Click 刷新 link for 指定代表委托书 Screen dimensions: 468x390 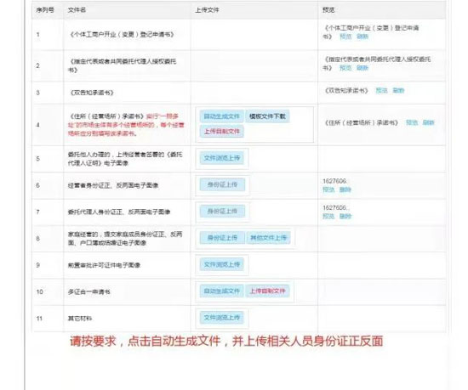pyautogui.click(x=362, y=68)
